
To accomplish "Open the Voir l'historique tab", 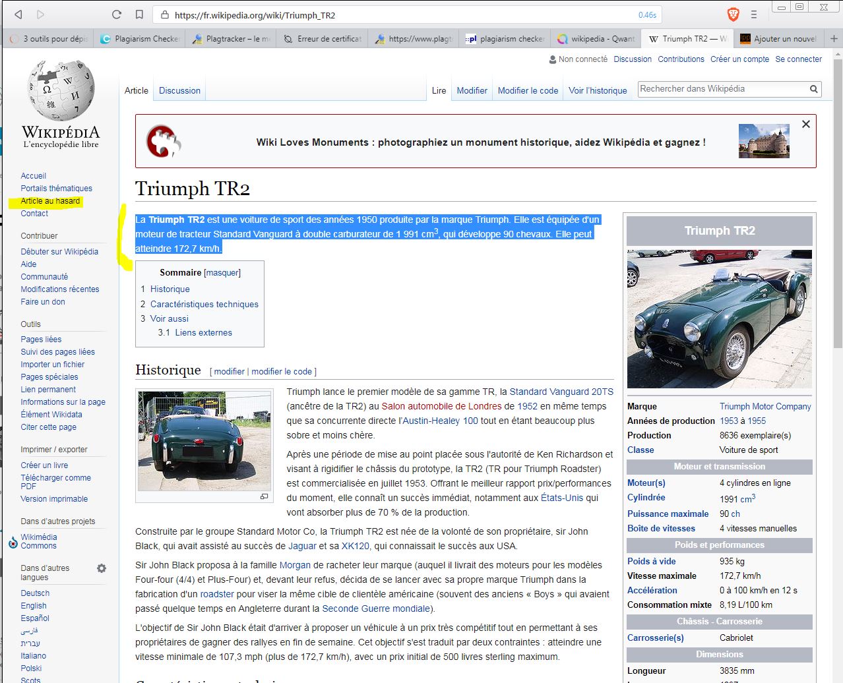I will [x=598, y=91].
